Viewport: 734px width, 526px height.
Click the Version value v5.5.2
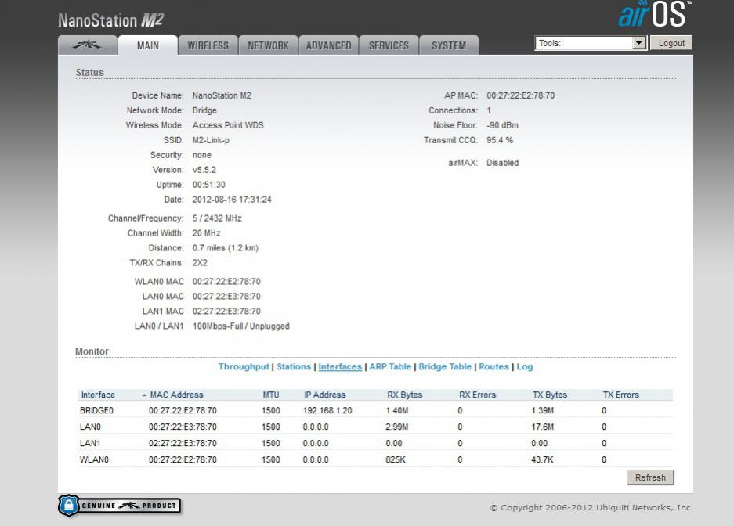coord(204,170)
